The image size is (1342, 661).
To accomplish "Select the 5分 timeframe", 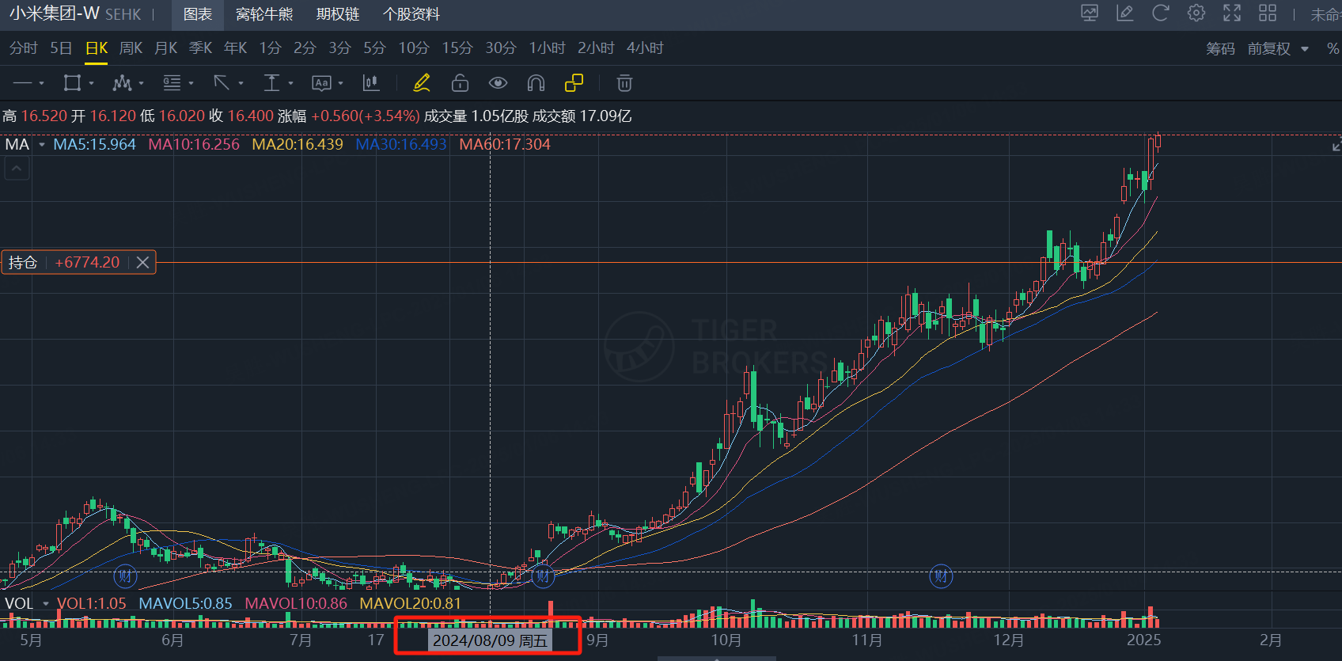I will click(374, 48).
